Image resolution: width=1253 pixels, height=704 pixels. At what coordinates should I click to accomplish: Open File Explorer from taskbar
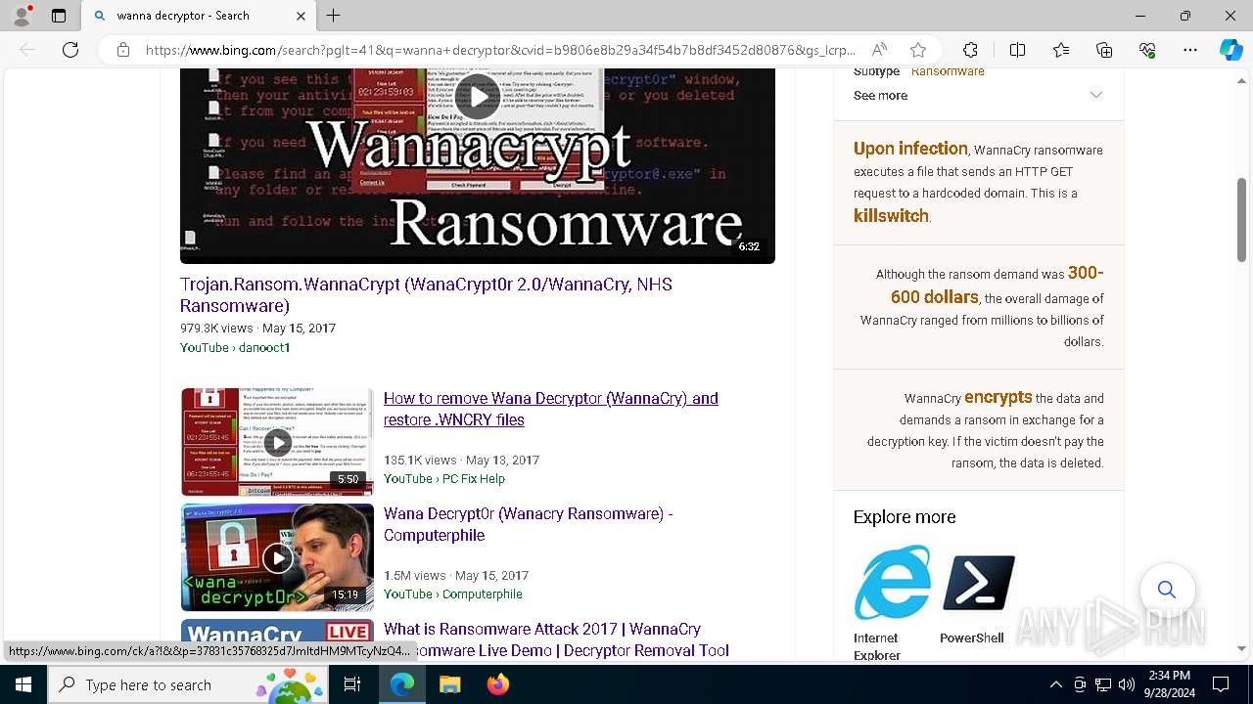click(x=449, y=684)
